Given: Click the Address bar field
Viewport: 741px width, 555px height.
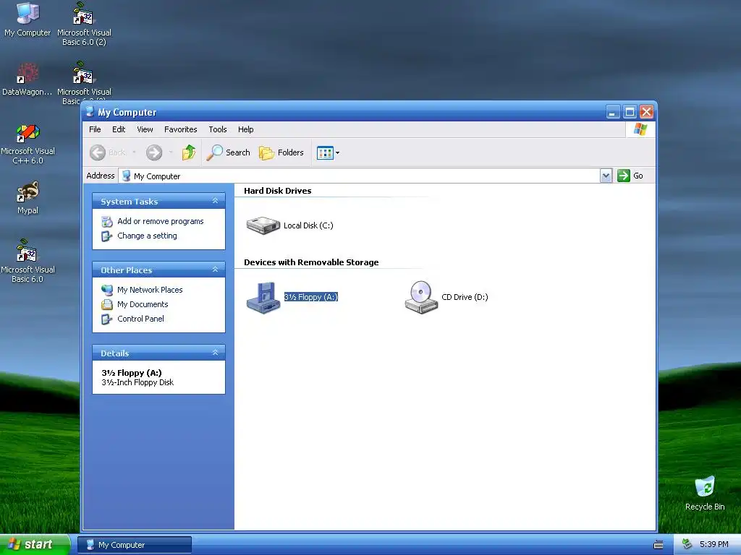Looking at the screenshot, I should coord(359,176).
